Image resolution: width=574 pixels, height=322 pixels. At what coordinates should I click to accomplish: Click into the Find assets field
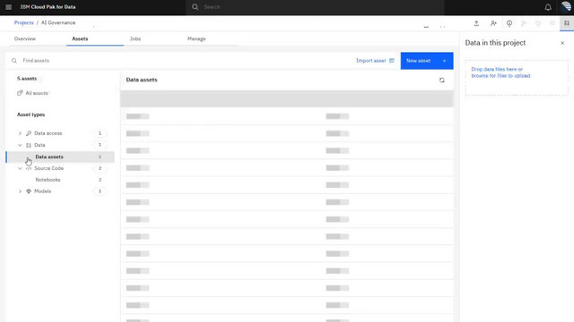[179, 61]
